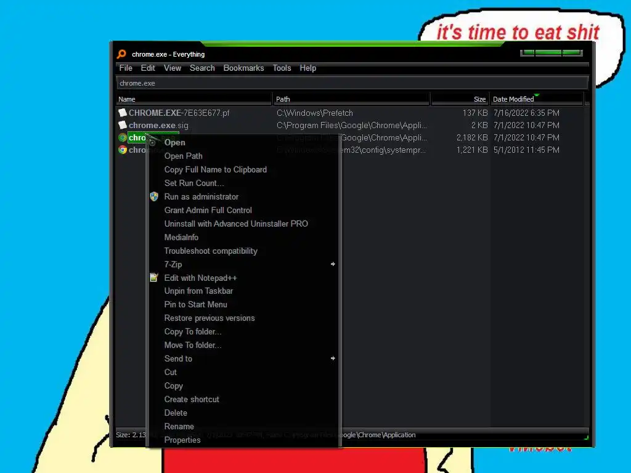Sort by the Path column header
631x473 pixels.
[351, 99]
